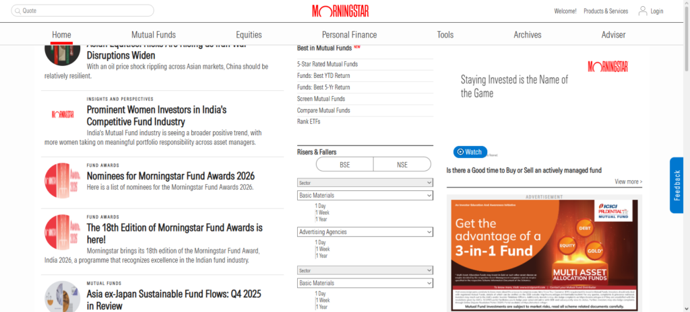Open the Equities menu

(x=249, y=35)
